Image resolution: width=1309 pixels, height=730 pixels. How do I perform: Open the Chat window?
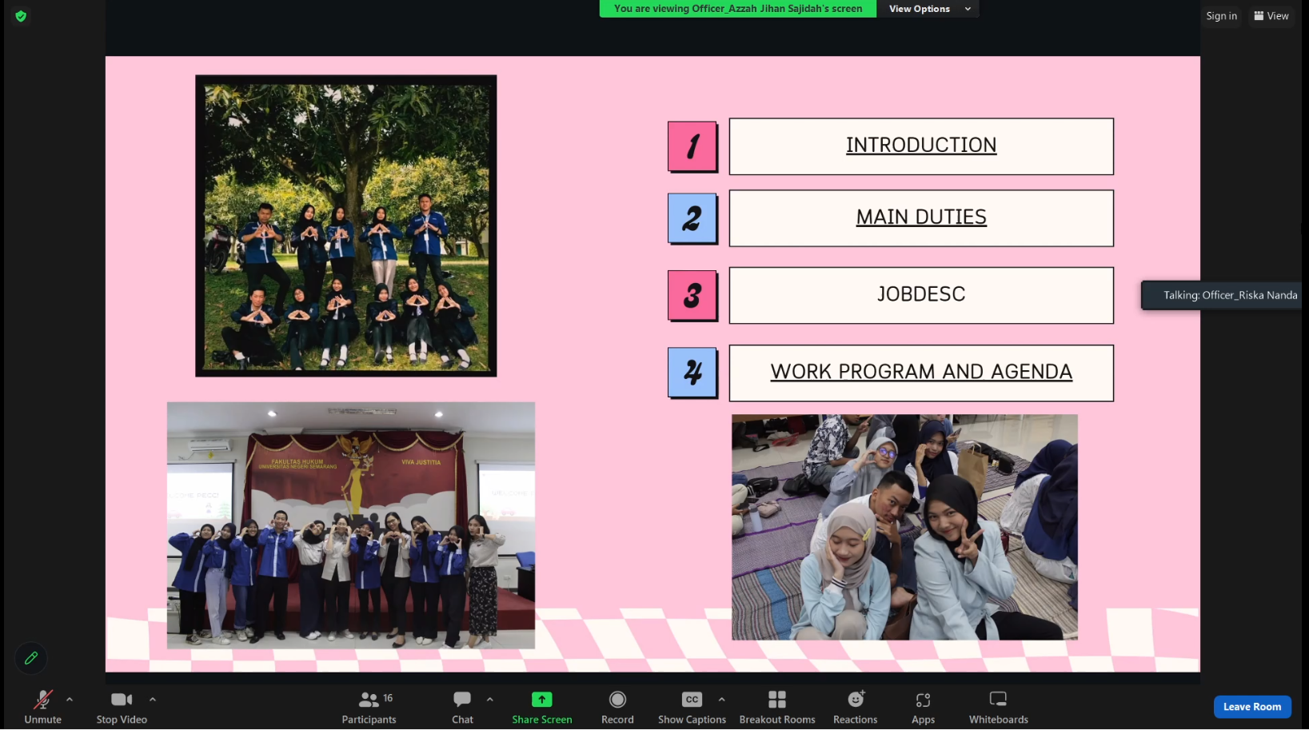pos(462,707)
